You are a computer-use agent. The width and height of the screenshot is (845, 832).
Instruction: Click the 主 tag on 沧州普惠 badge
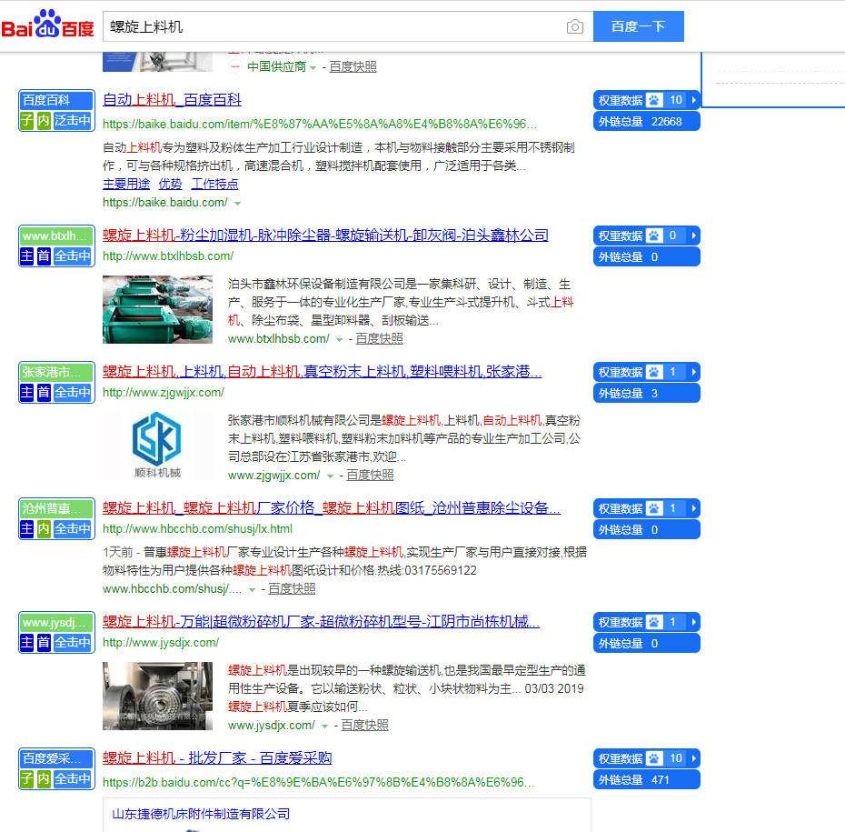pyautogui.click(x=26, y=528)
